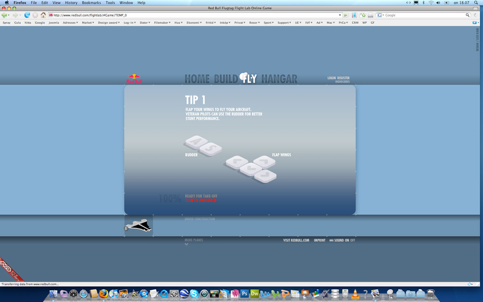
Task: Open the Filemaker bookmark folder dropdown
Action: point(163,23)
